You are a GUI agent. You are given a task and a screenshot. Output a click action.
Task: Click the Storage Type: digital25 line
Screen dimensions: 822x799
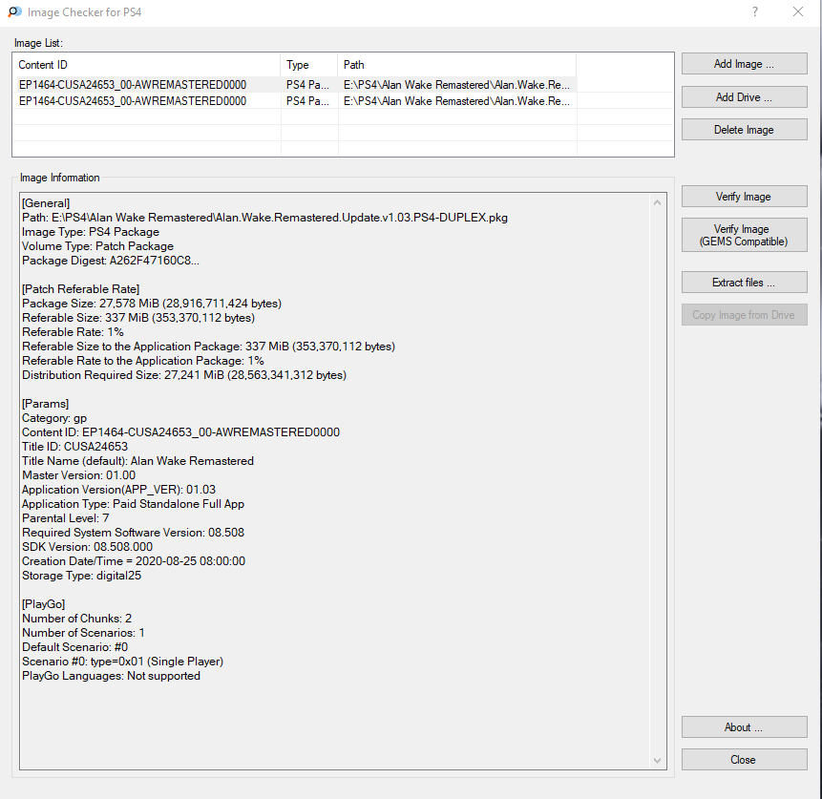[82, 576]
